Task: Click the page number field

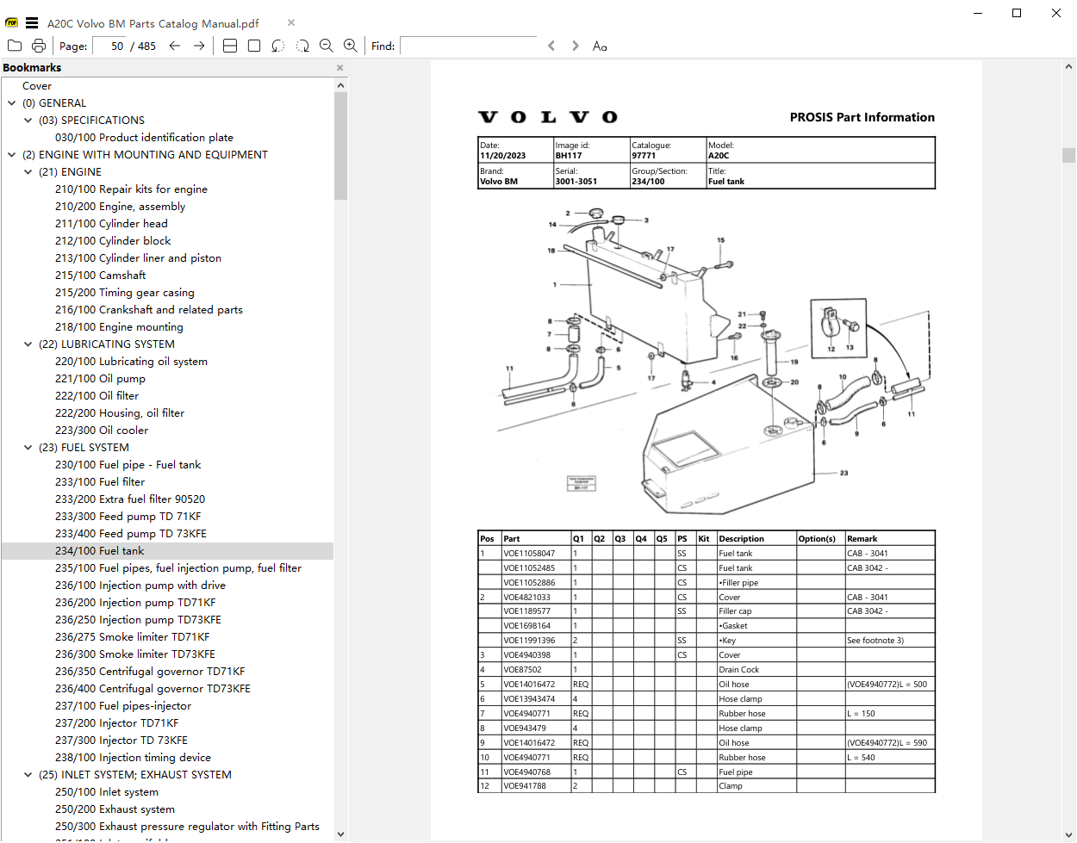Action: coord(110,46)
